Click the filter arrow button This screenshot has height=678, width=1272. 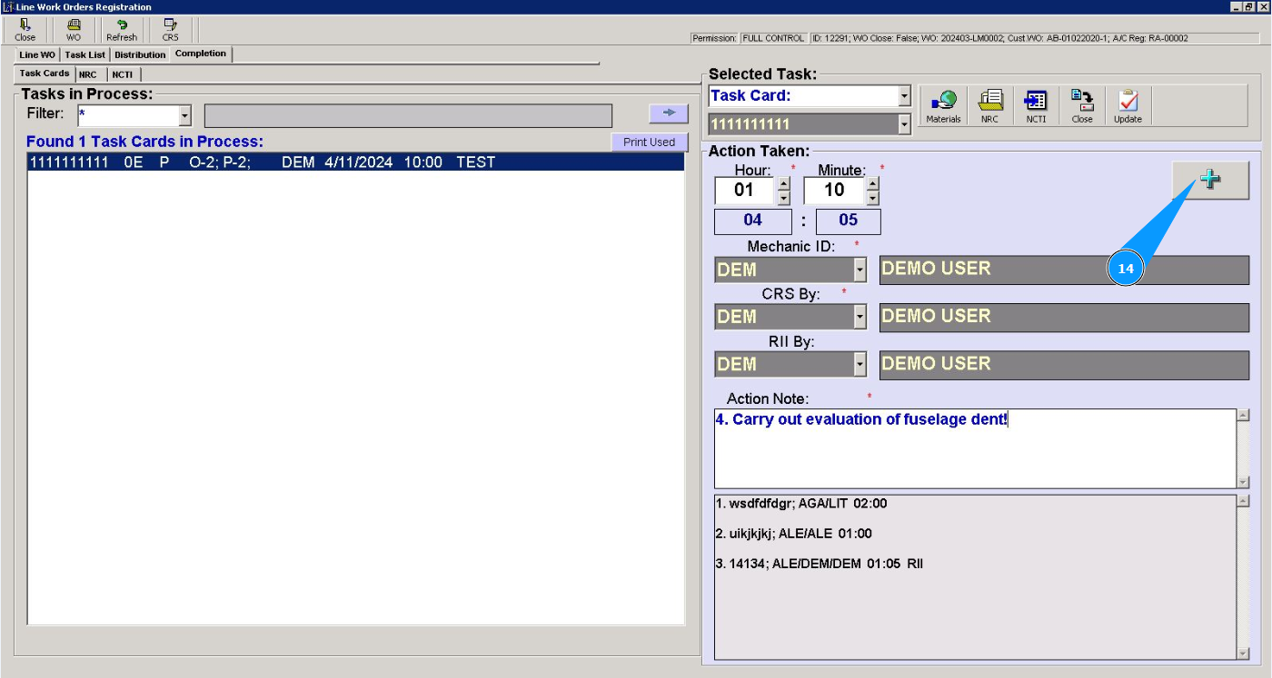tap(669, 113)
